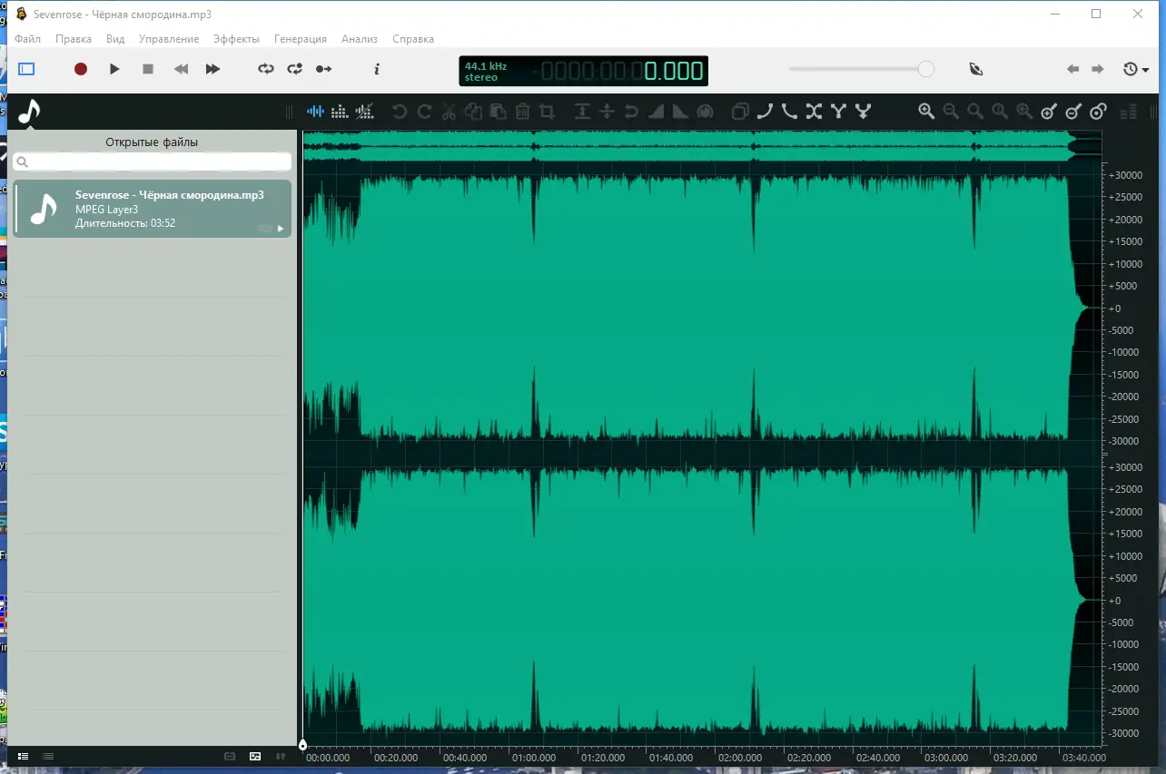
Task: Navigate back with left arrow
Action: (x=1072, y=69)
